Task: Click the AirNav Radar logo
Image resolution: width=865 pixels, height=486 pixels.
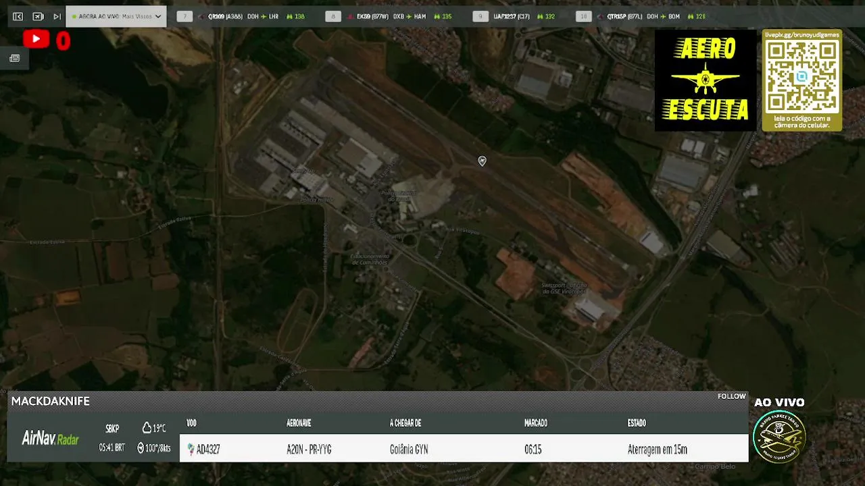Action: point(51,439)
